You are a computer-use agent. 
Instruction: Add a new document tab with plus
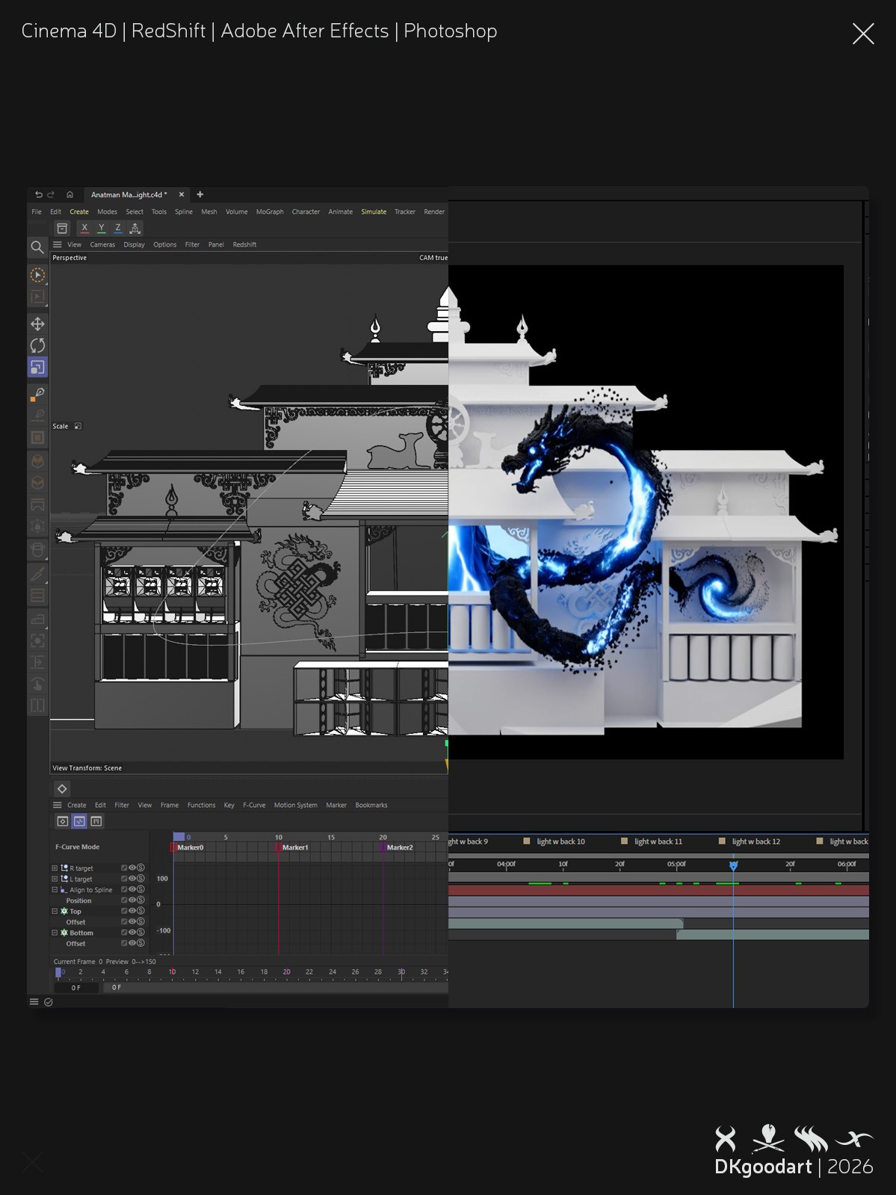pyautogui.click(x=200, y=194)
